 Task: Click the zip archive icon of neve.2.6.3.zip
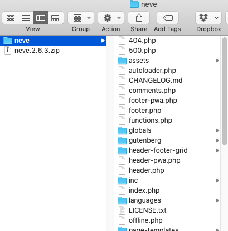8,51
